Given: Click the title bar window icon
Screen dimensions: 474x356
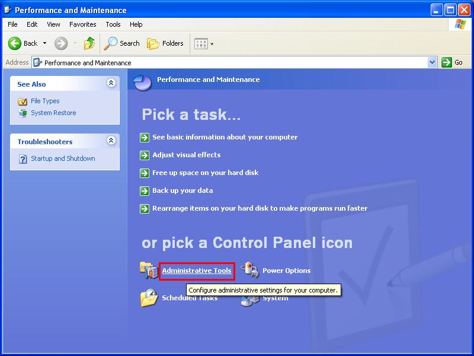Looking at the screenshot, I should point(8,9).
